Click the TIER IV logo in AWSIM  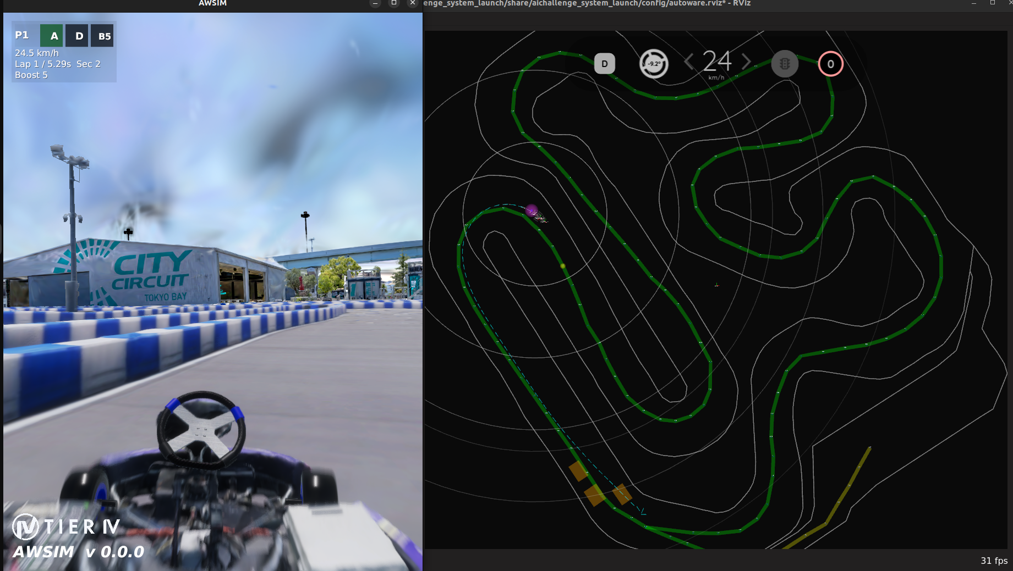click(x=66, y=527)
